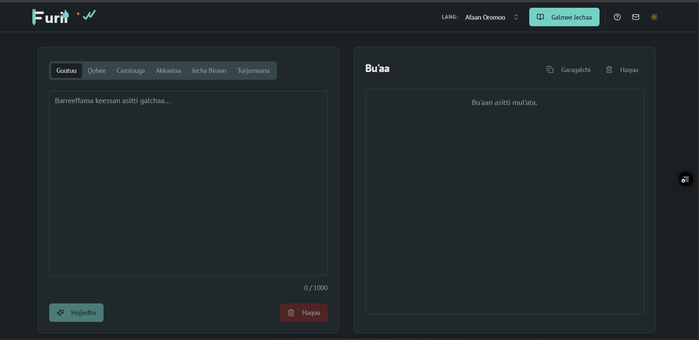Focus the Barreeffama keessan text input area
This screenshot has width=699, height=340.
pyautogui.click(x=188, y=183)
